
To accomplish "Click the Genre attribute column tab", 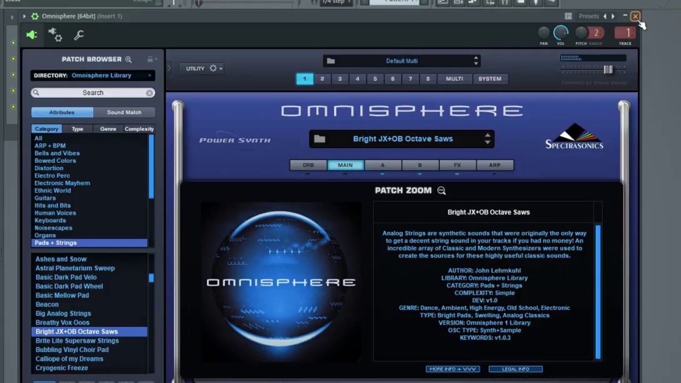I will pyautogui.click(x=108, y=129).
